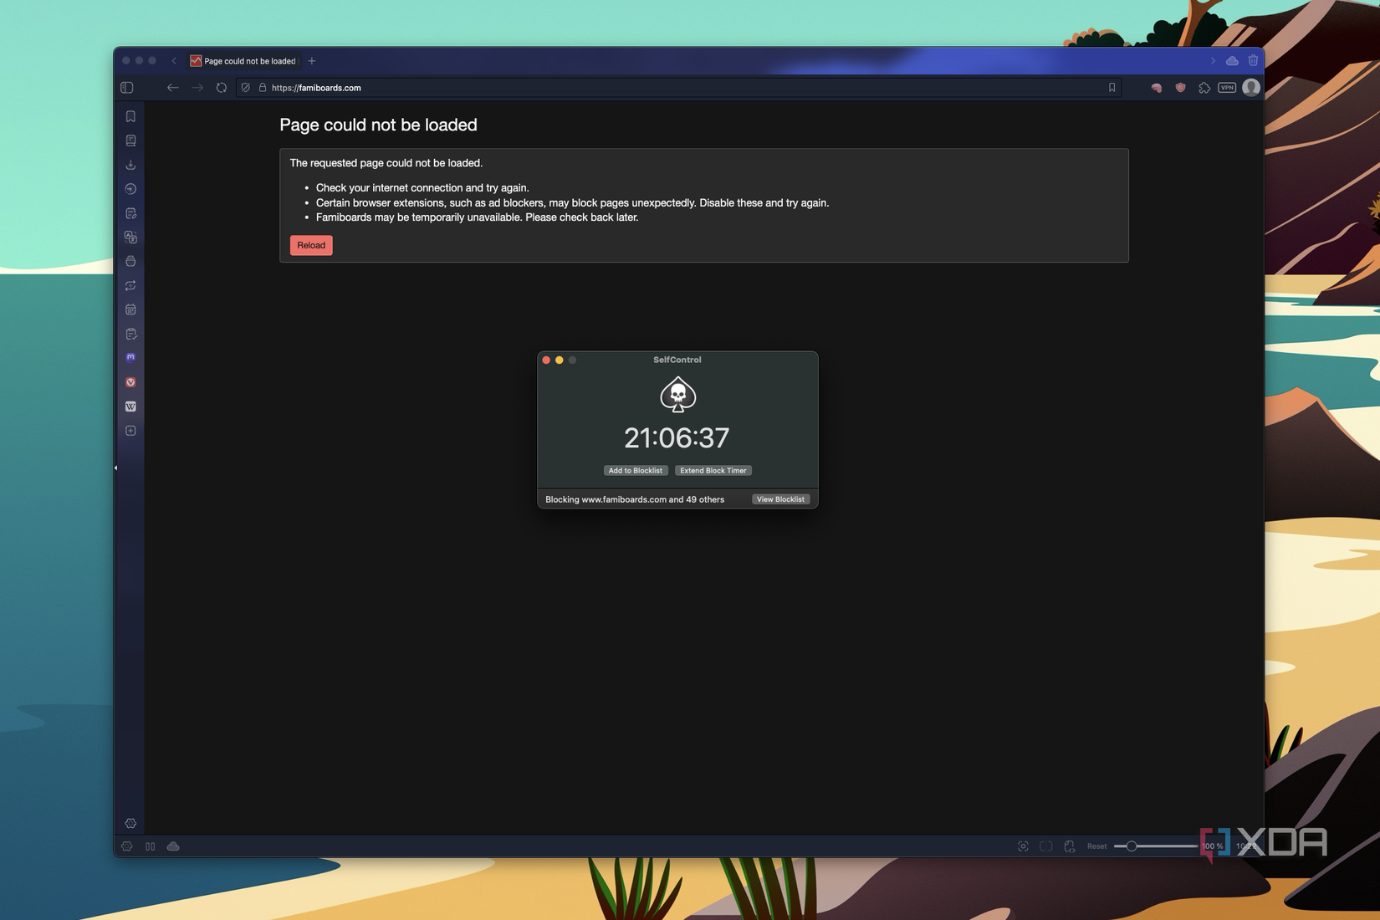
Task: Expand the extensions puzzle-piece menu
Action: point(1204,87)
